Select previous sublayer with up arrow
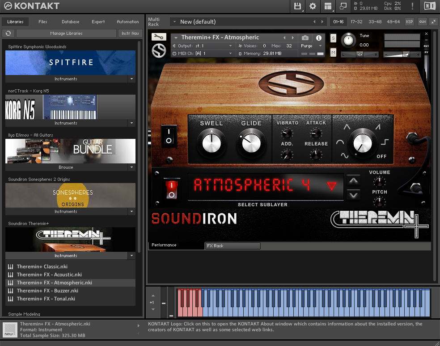The image size is (440, 346). [x=353, y=181]
